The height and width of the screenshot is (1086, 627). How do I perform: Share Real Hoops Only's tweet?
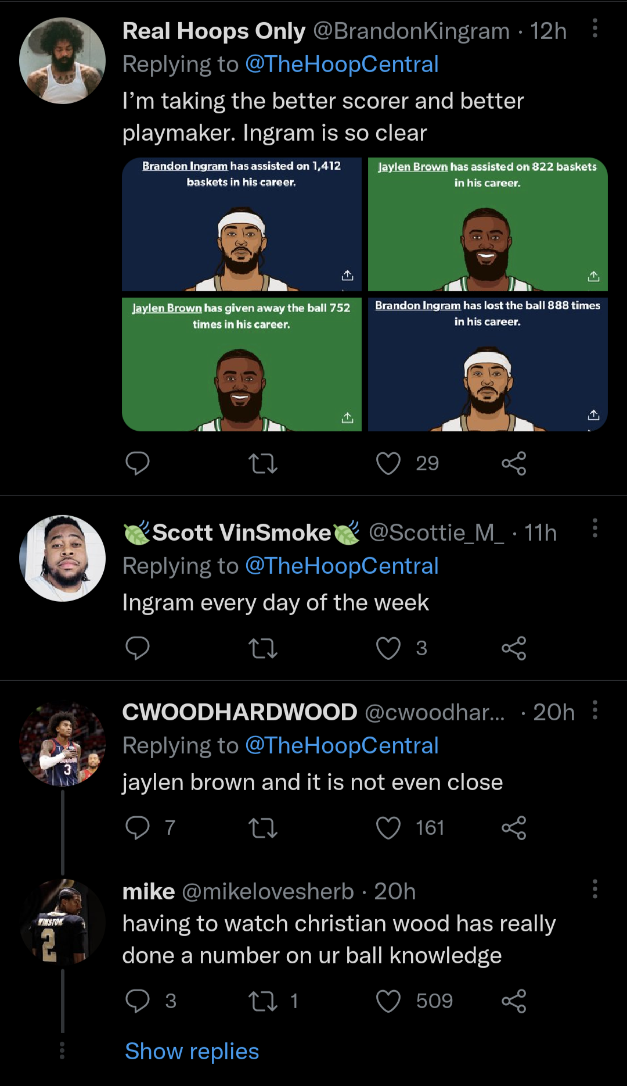coord(514,463)
